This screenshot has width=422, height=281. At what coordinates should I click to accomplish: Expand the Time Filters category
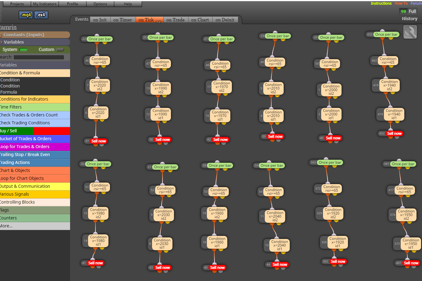pyautogui.click(x=35, y=107)
